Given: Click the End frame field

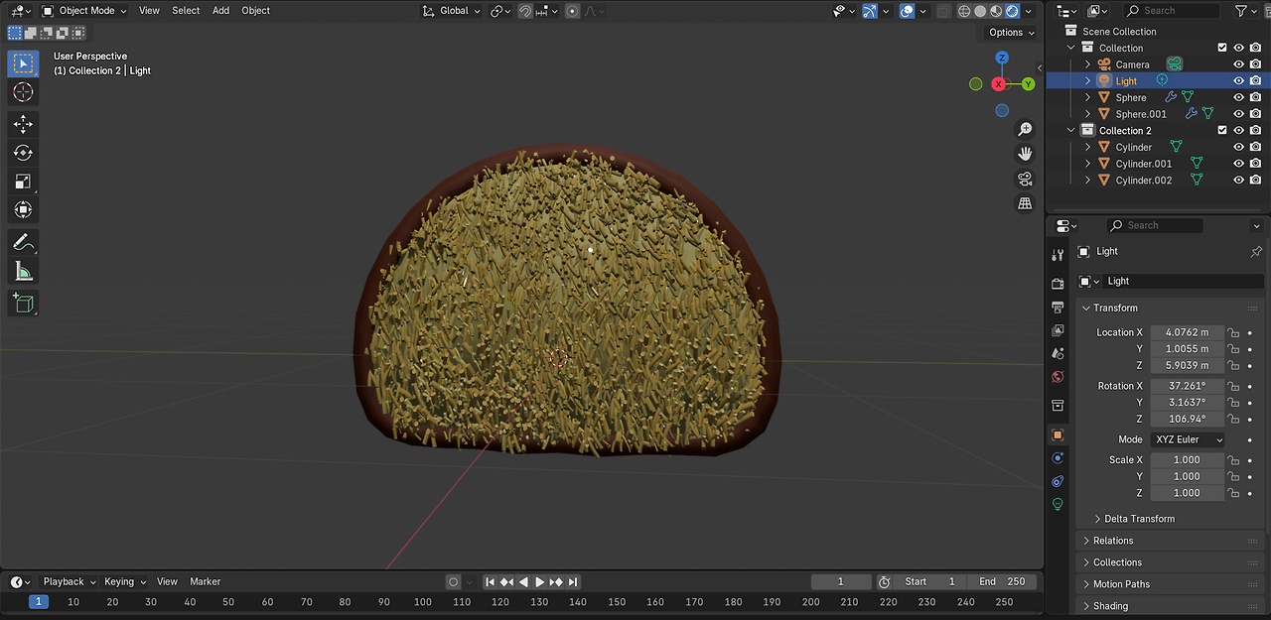Looking at the screenshot, I should (x=1001, y=581).
